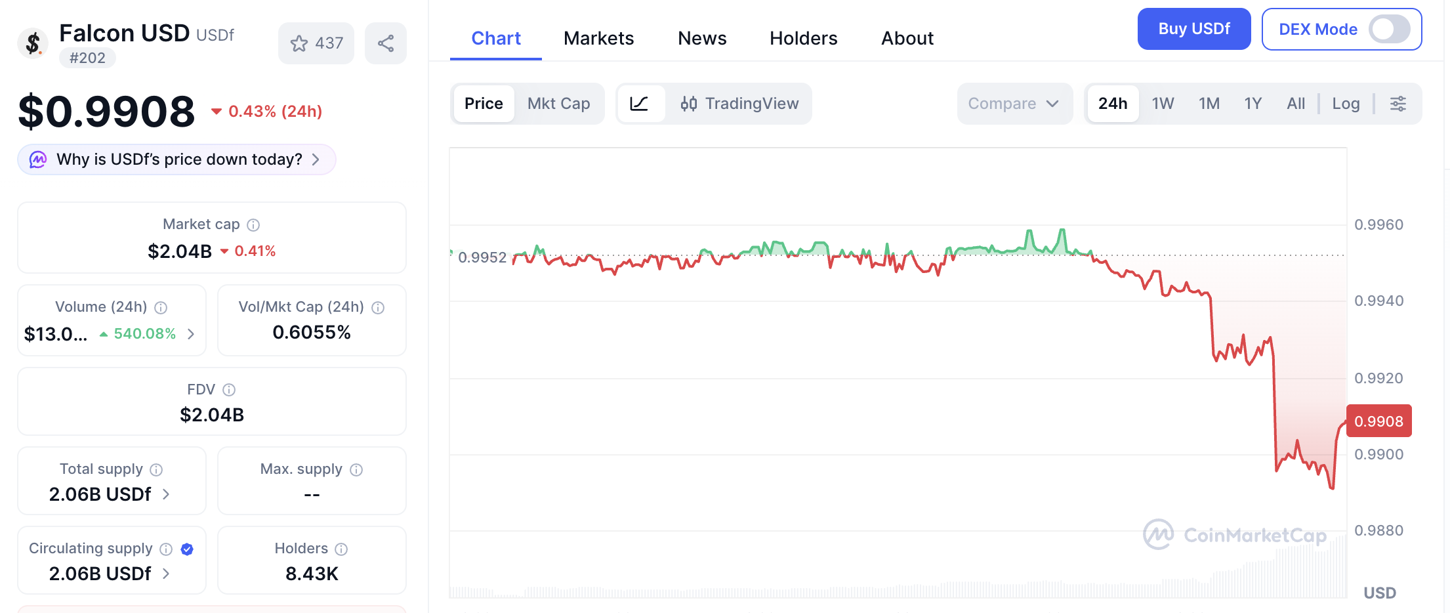
Task: Open the Holders tab
Action: click(x=803, y=38)
